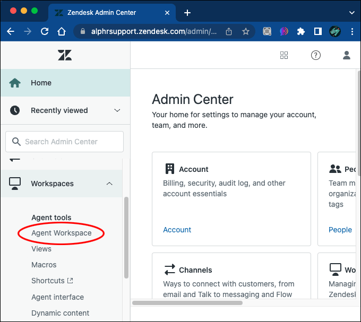Select the Zendesk Admin Center tab

click(112, 13)
